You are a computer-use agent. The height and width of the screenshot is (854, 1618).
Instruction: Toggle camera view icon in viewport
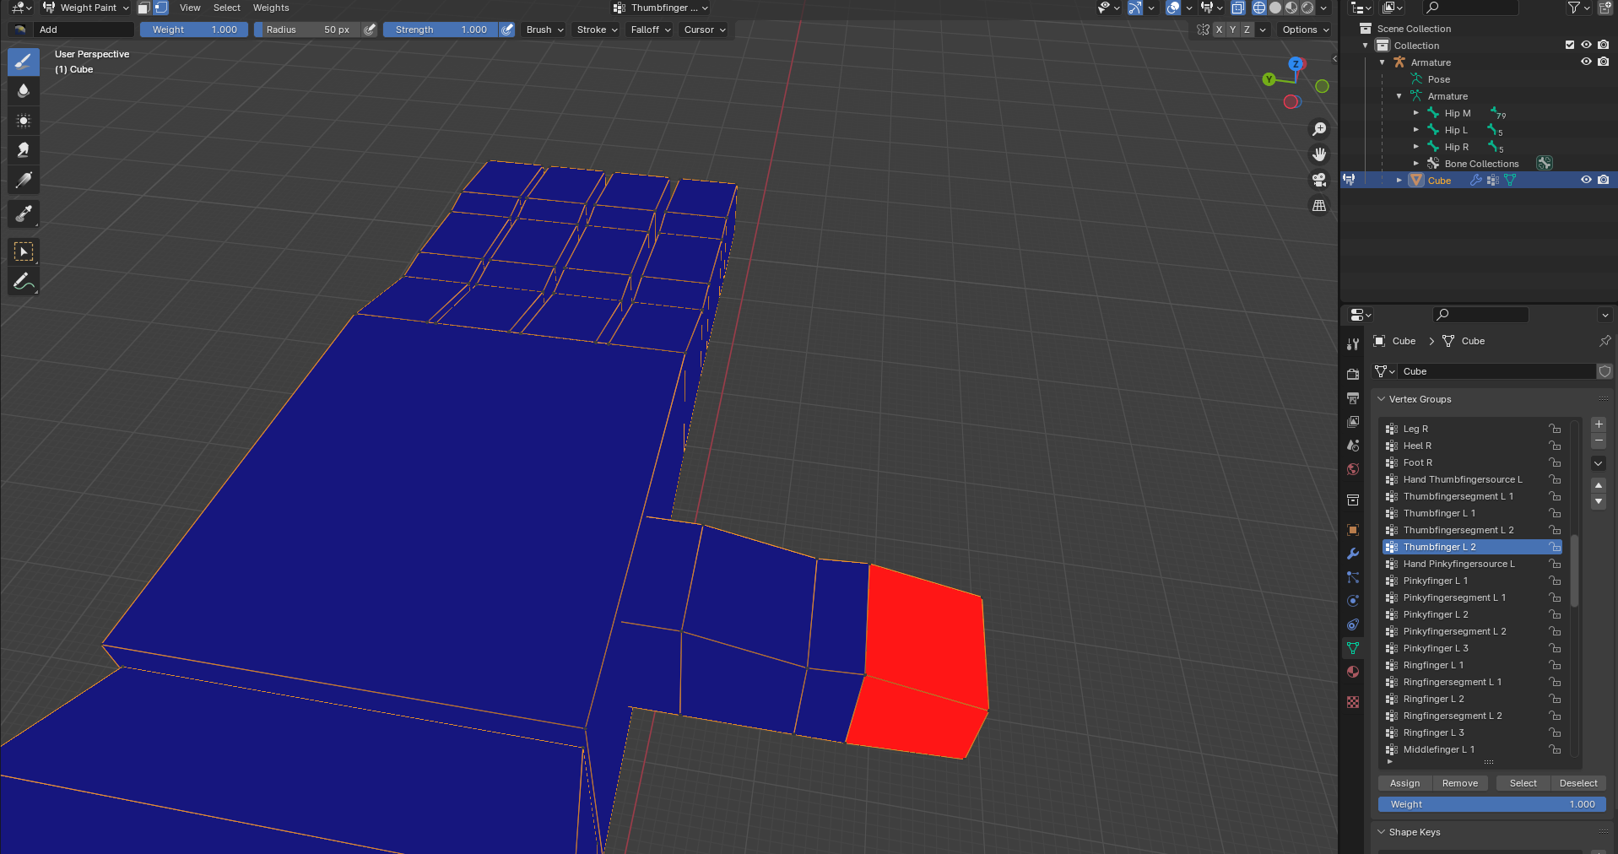1319,180
